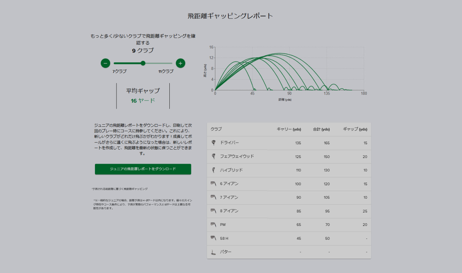This screenshot has width=462, height=273.
Task: Click the キャリー (yds) column header
Action: tap(289, 129)
